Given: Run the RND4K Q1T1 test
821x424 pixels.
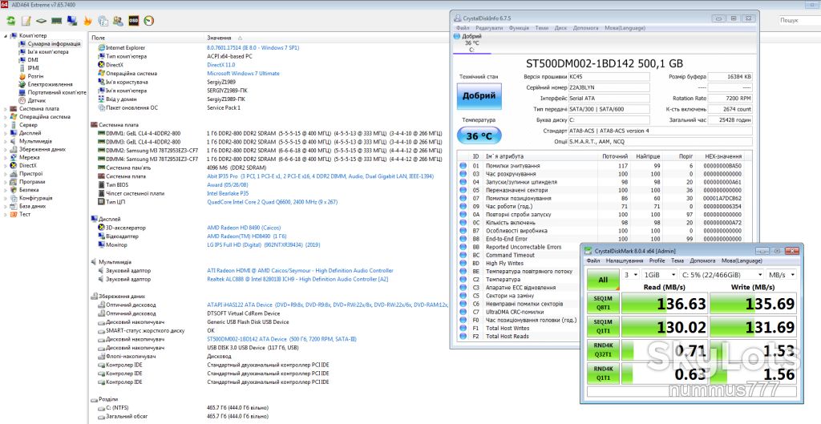Looking at the screenshot, I should tap(603, 374).
